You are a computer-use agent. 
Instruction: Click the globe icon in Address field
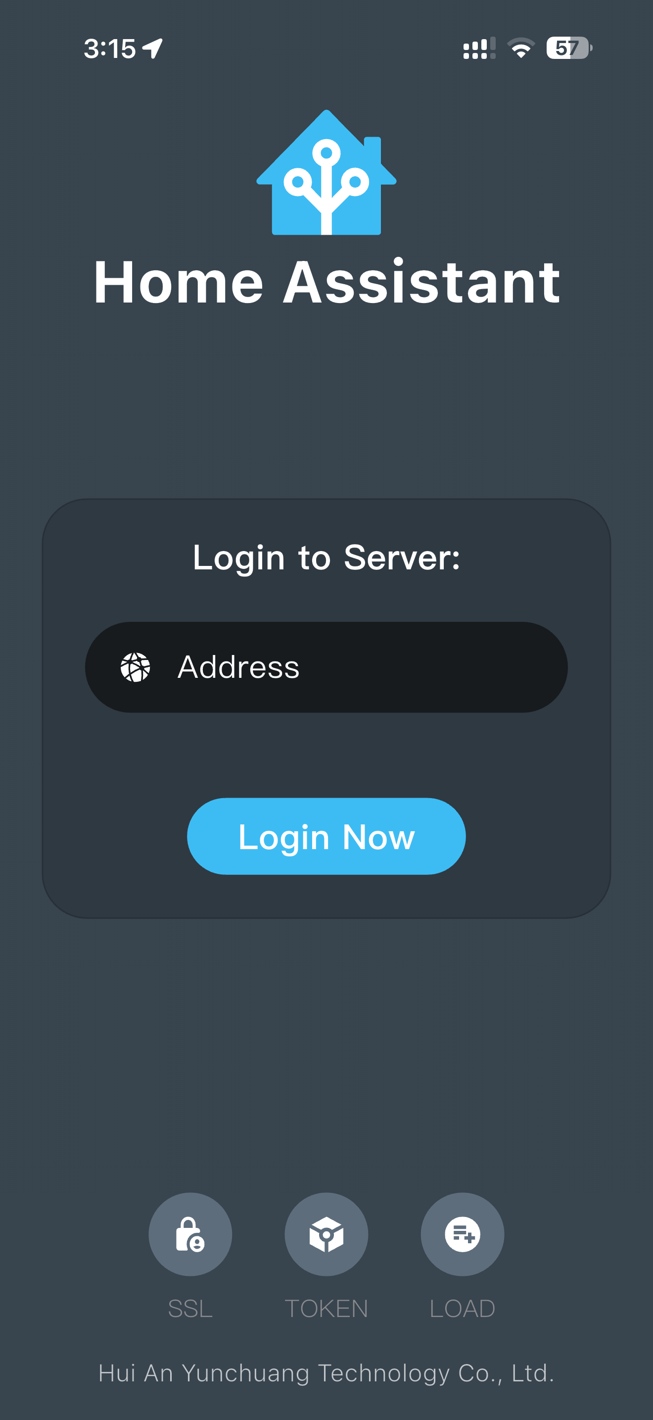136,667
